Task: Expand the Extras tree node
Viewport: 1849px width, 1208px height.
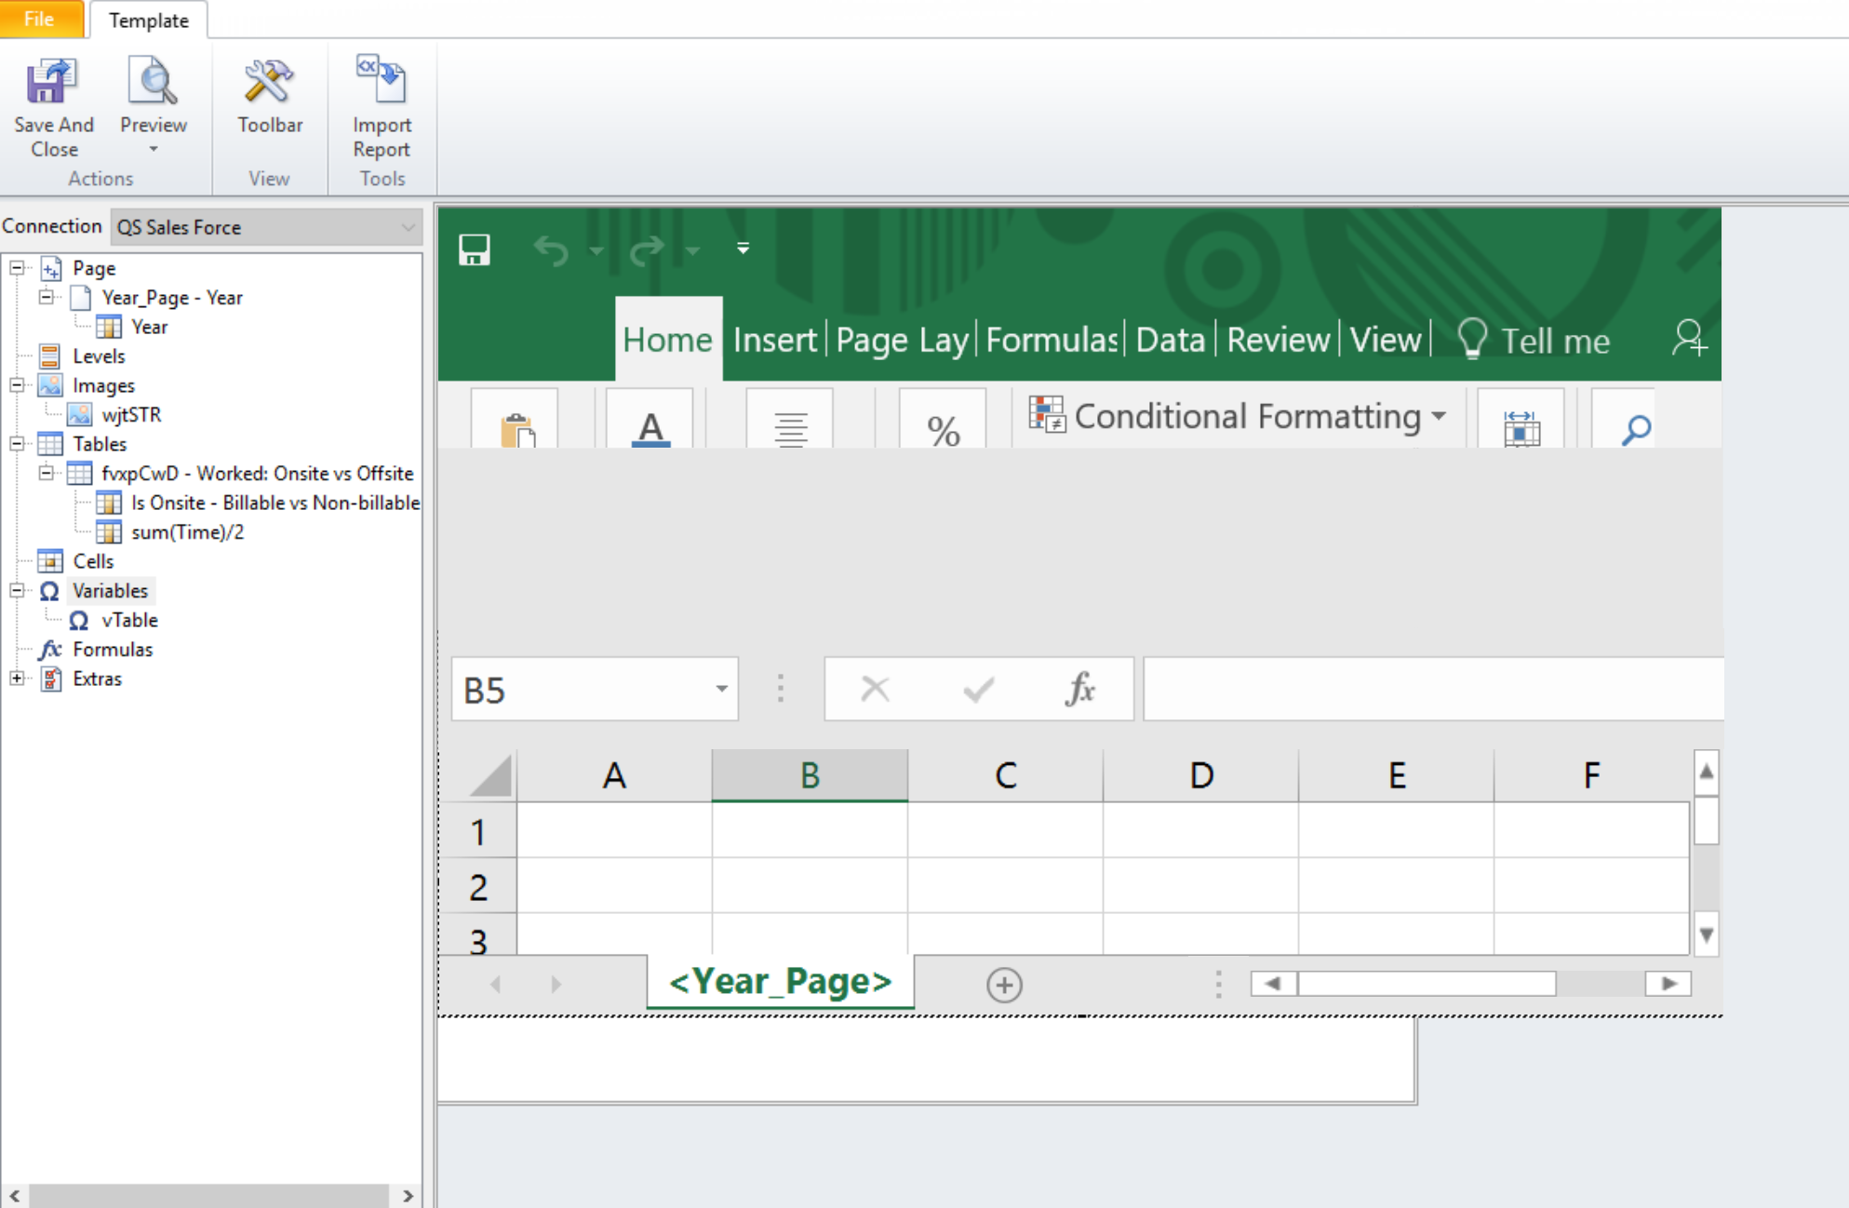Action: [16, 678]
